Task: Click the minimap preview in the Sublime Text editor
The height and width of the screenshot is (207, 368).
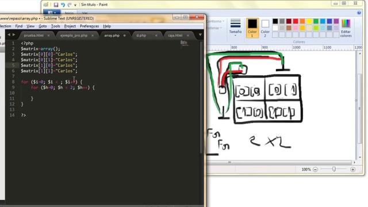Action: click(x=184, y=43)
